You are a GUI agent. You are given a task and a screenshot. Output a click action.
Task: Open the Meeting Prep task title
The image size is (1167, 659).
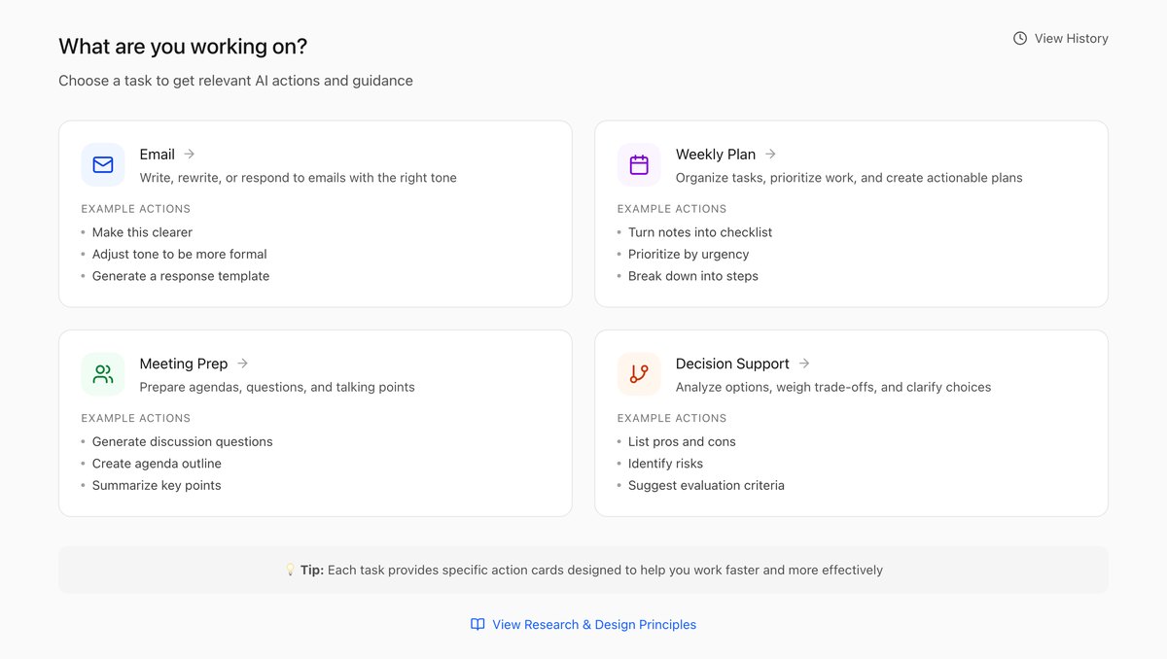coord(184,364)
